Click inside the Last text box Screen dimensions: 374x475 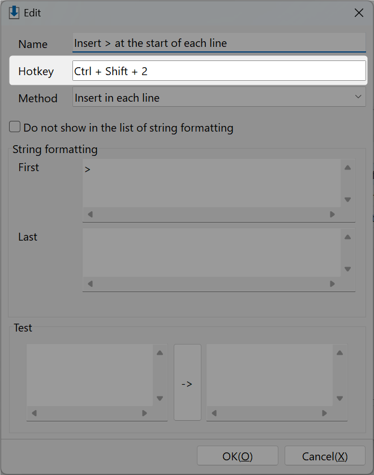(212, 252)
